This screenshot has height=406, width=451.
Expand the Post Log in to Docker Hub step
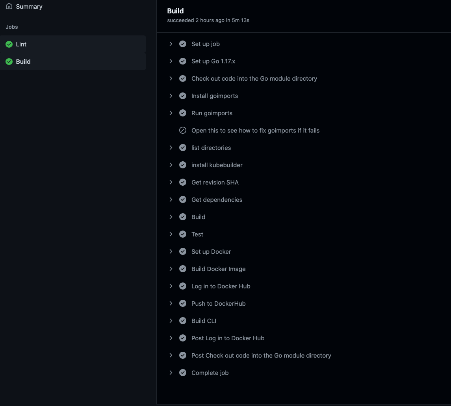(171, 338)
